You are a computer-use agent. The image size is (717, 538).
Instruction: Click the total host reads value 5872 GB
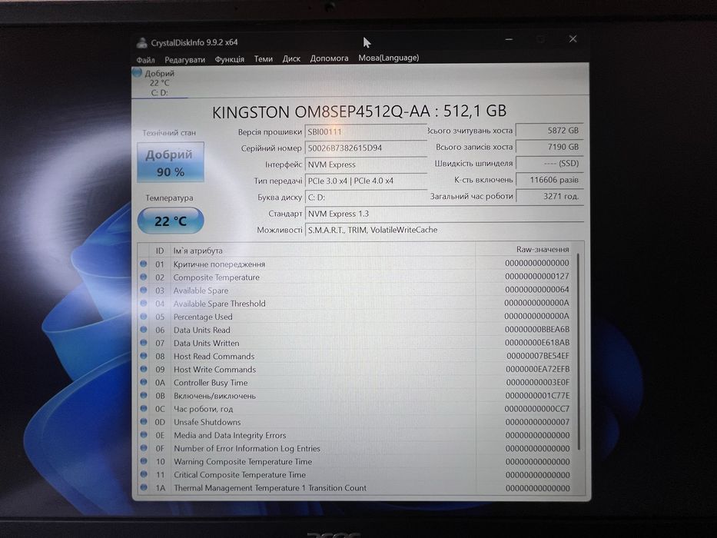(x=549, y=131)
